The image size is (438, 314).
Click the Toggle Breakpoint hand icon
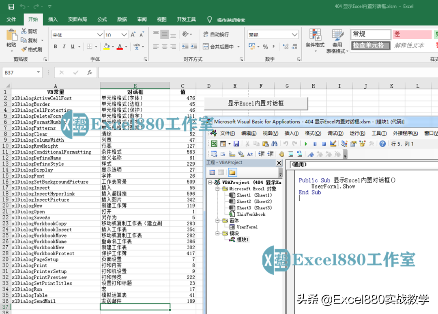[281, 154]
